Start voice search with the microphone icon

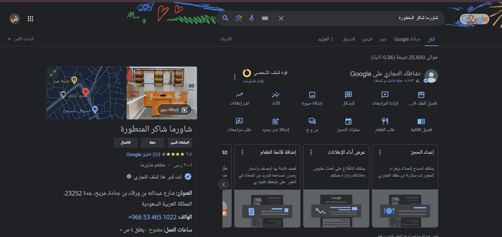(x=252, y=18)
